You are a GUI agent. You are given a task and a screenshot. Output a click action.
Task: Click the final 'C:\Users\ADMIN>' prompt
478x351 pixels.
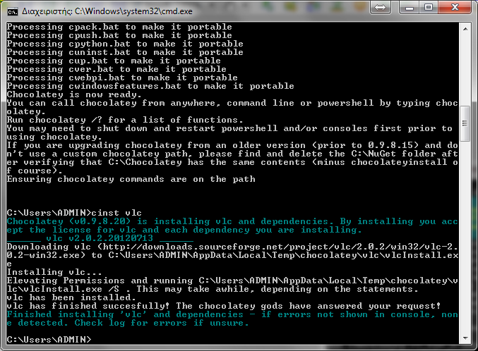pyautogui.click(x=49, y=340)
